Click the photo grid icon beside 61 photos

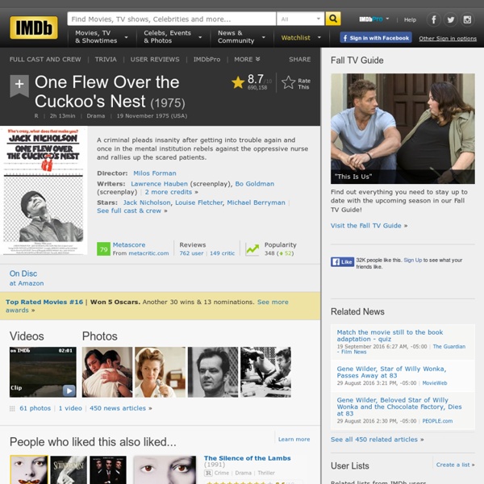pyautogui.click(x=12, y=409)
